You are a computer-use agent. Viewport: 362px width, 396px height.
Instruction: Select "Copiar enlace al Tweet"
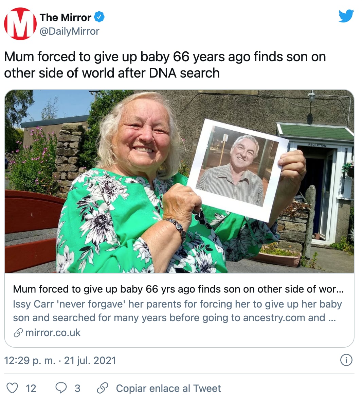click(168, 388)
